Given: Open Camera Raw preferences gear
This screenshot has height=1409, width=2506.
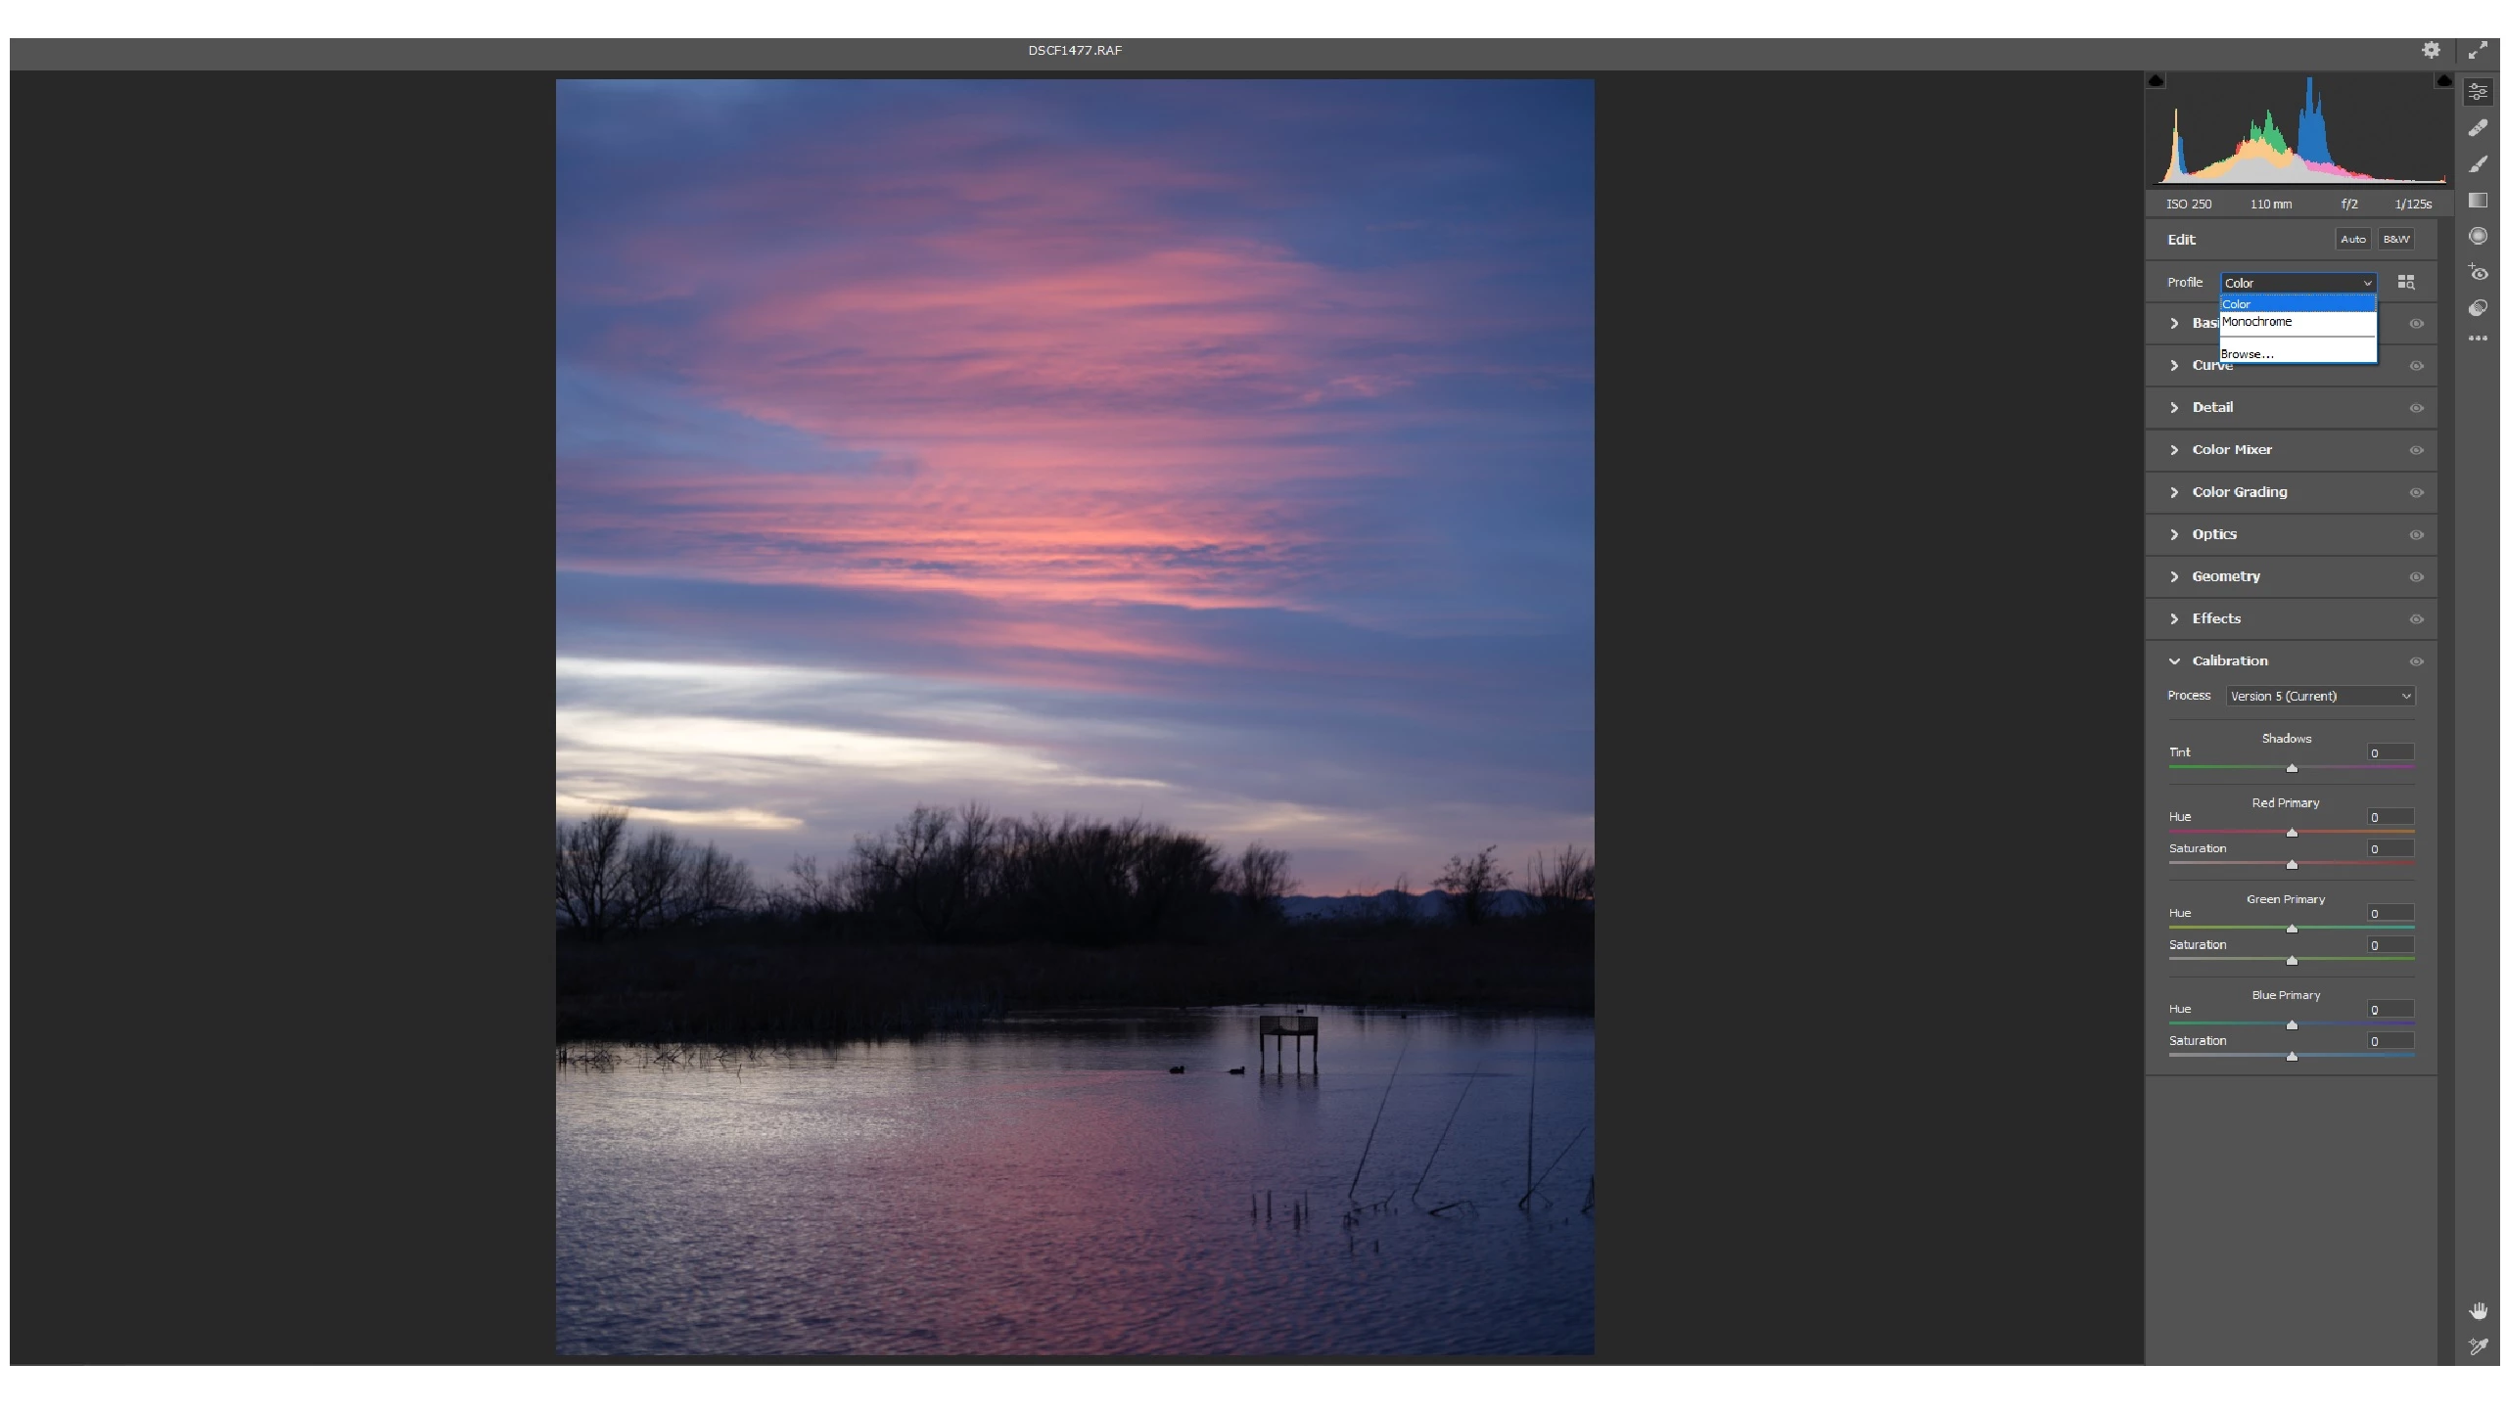Looking at the screenshot, I should pos(2431,50).
